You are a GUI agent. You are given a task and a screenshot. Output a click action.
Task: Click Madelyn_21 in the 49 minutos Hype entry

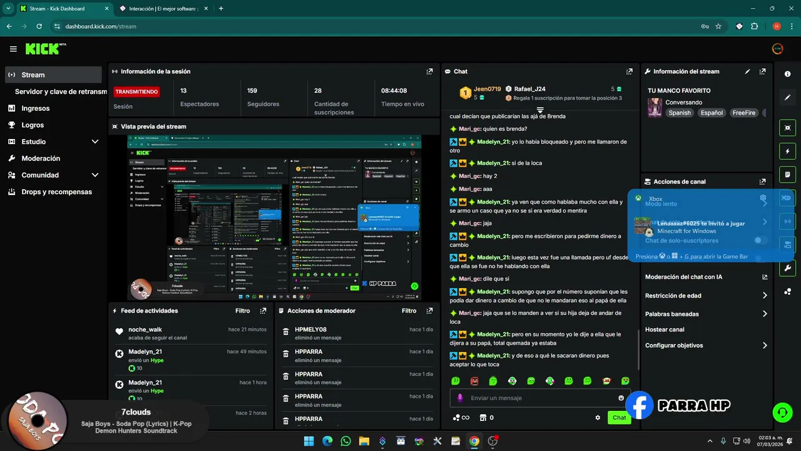click(x=145, y=352)
